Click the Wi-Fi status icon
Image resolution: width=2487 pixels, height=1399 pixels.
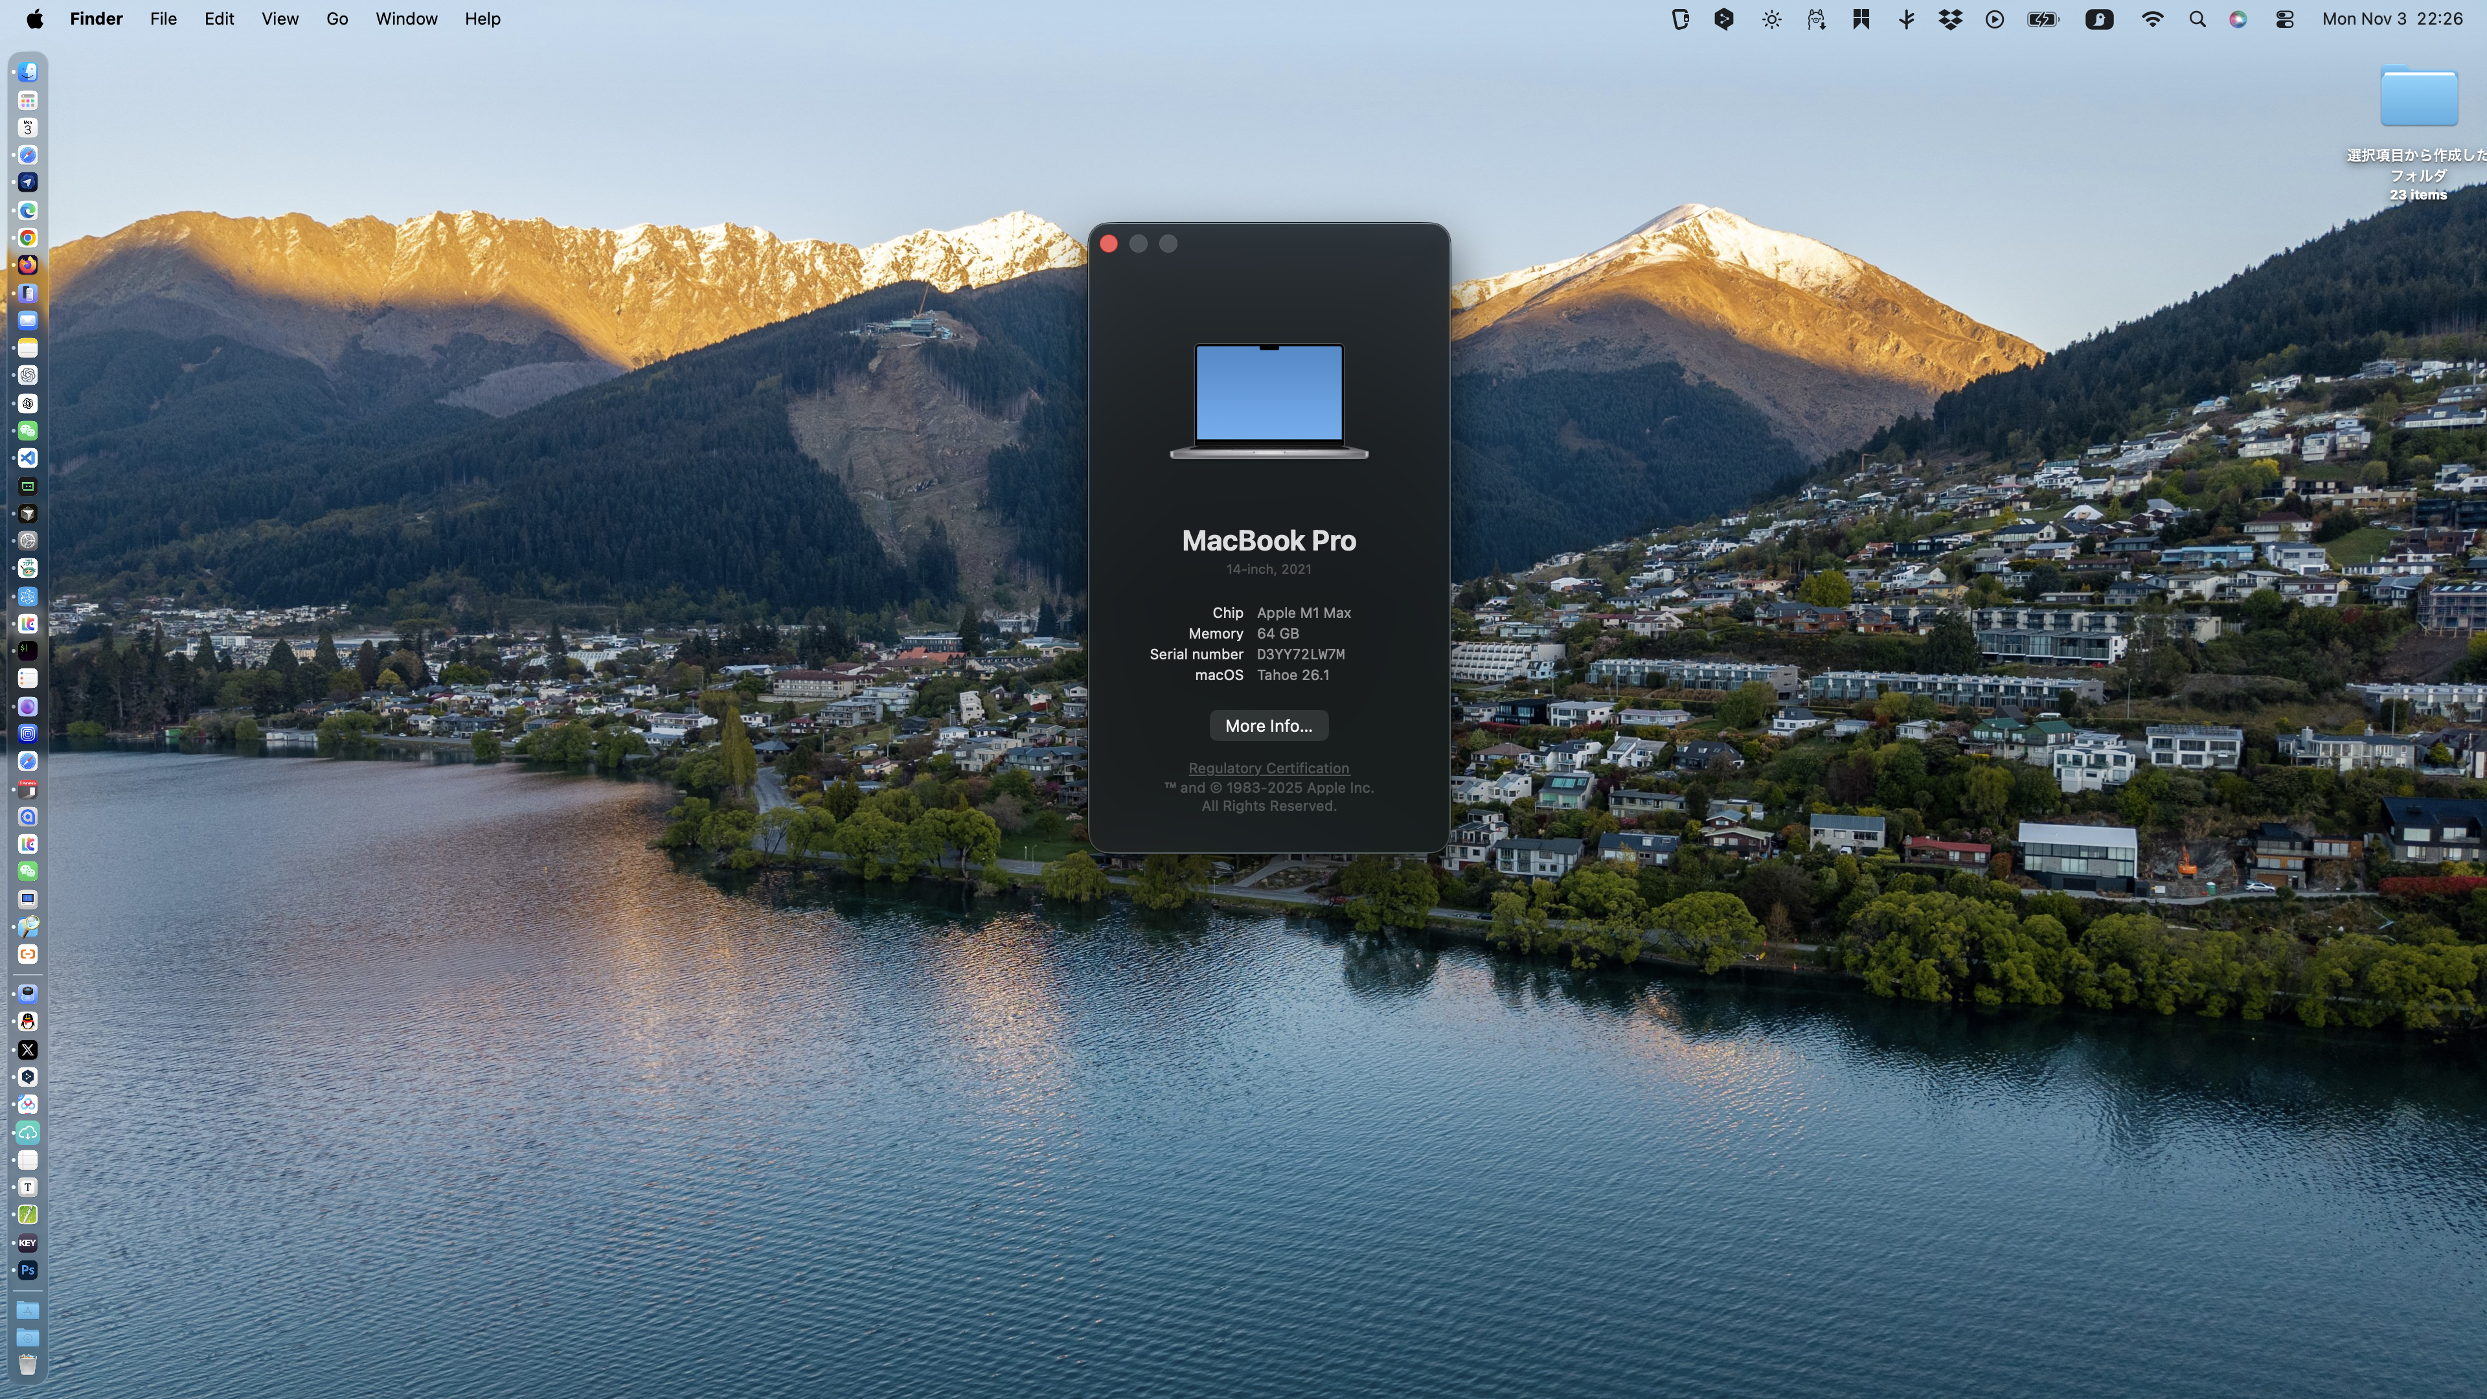(2152, 19)
